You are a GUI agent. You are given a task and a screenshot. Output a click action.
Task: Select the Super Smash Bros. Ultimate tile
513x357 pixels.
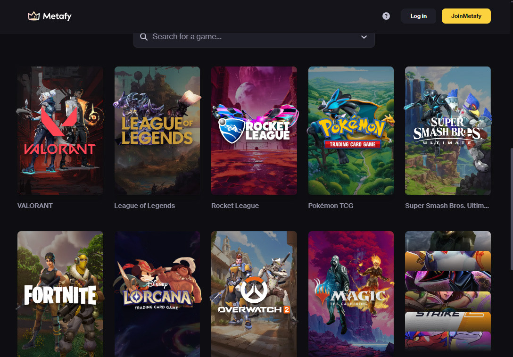(447, 130)
